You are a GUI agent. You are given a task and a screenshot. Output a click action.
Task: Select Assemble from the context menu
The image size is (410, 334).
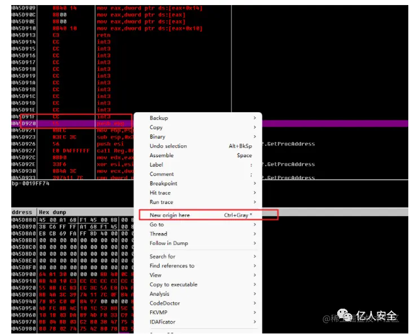(198, 155)
